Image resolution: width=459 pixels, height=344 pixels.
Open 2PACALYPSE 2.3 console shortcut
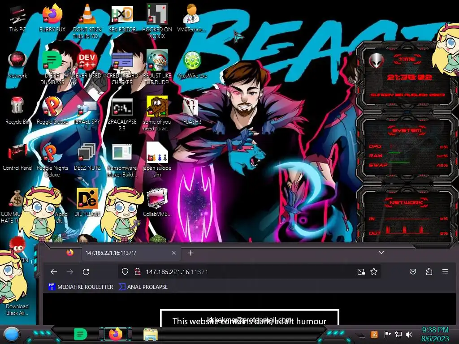[x=122, y=114]
